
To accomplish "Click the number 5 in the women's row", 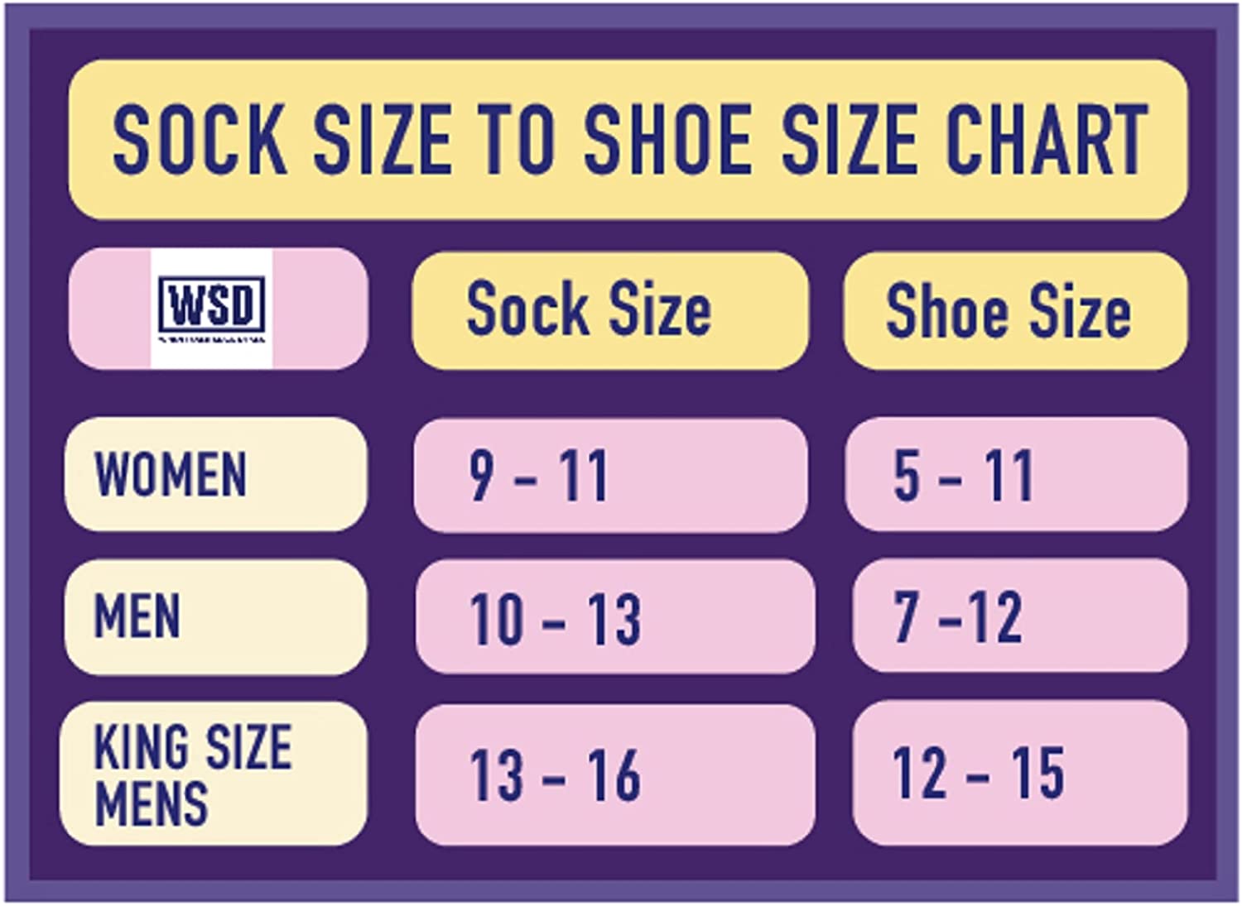I will [x=907, y=476].
